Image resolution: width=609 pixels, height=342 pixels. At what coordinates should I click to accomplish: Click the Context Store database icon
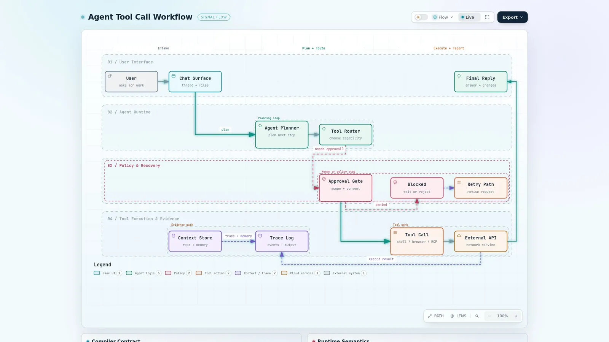click(x=174, y=236)
